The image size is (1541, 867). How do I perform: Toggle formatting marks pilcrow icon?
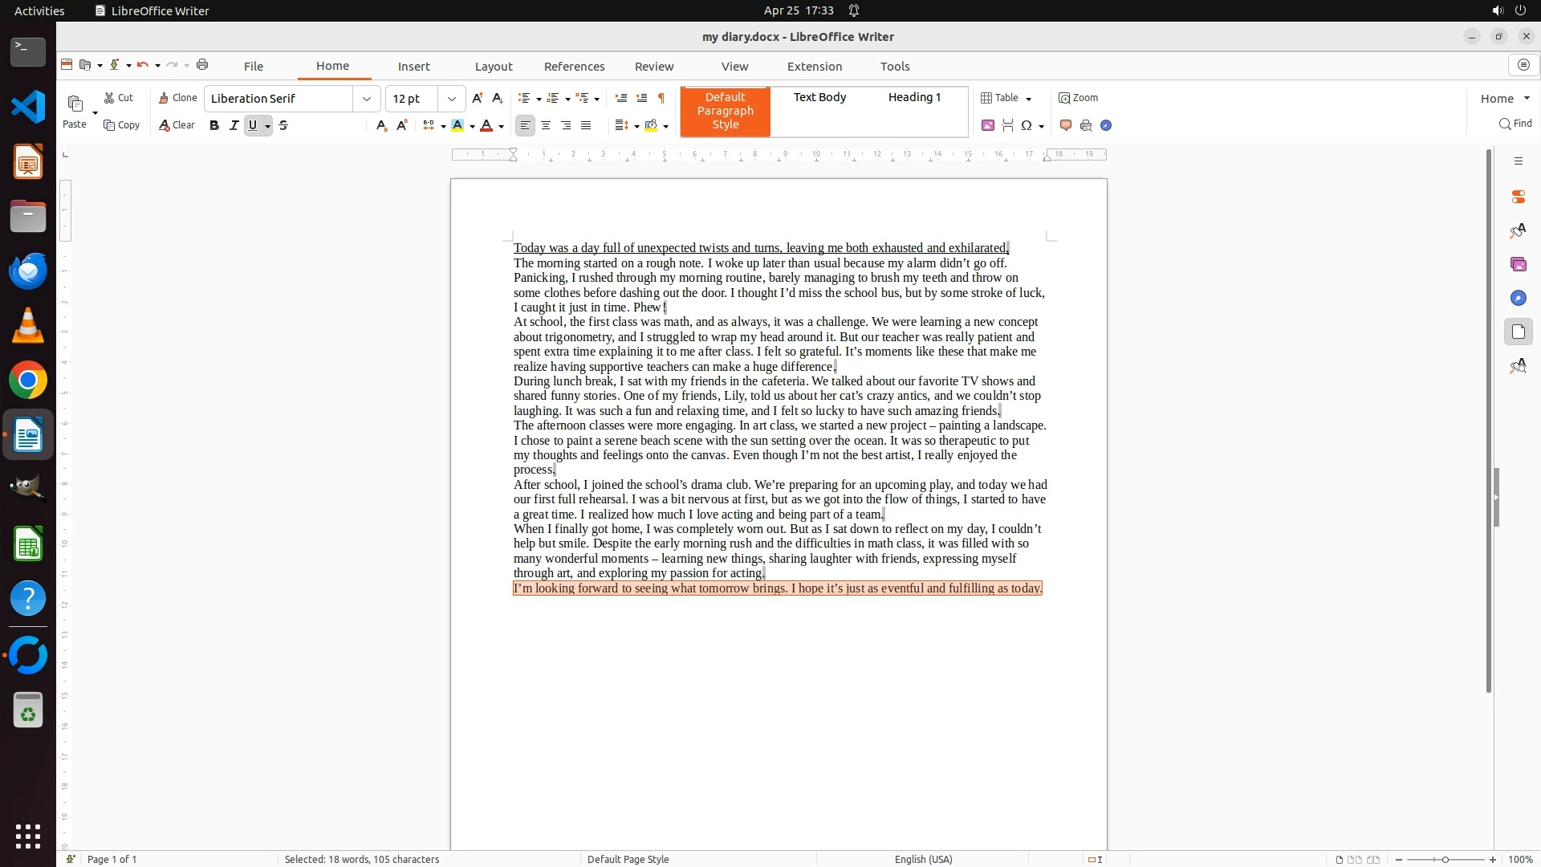click(661, 98)
